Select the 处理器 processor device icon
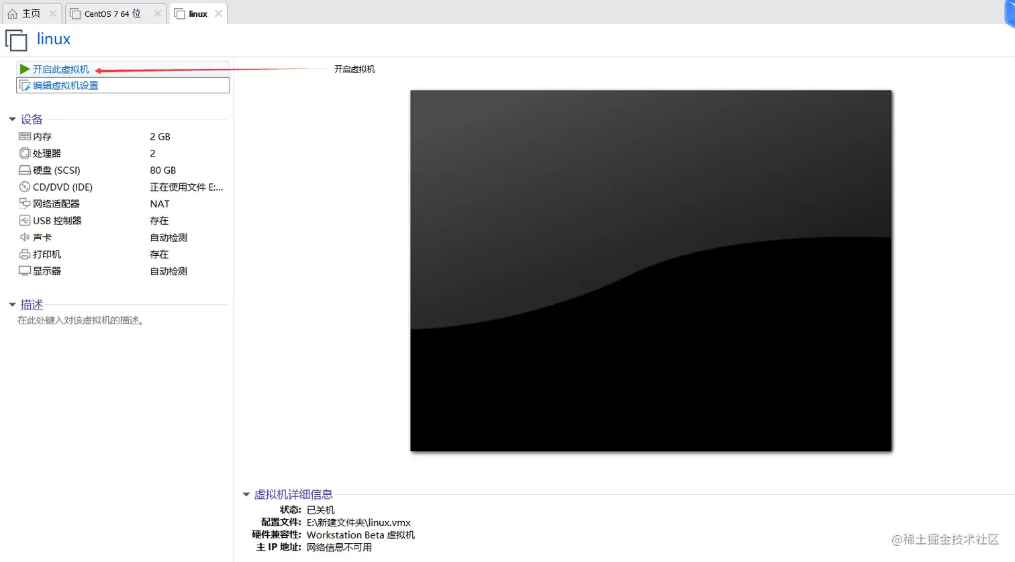1015x562 pixels. 25,153
